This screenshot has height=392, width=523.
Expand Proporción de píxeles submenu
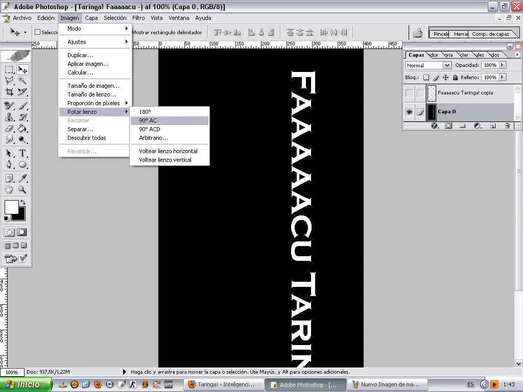(95, 103)
